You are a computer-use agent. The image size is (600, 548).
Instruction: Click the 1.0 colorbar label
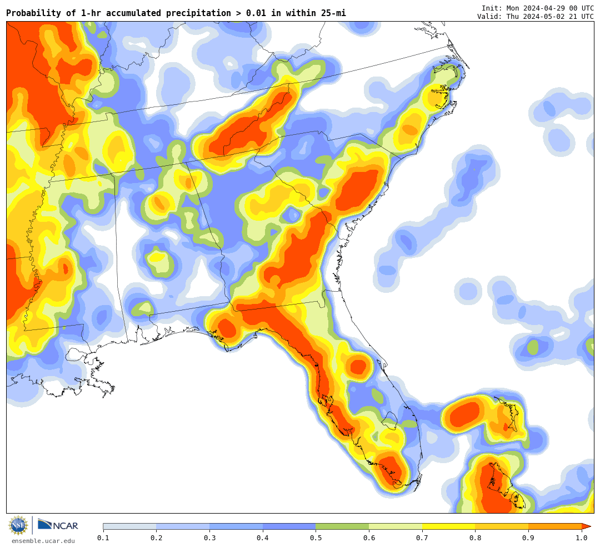582,537
